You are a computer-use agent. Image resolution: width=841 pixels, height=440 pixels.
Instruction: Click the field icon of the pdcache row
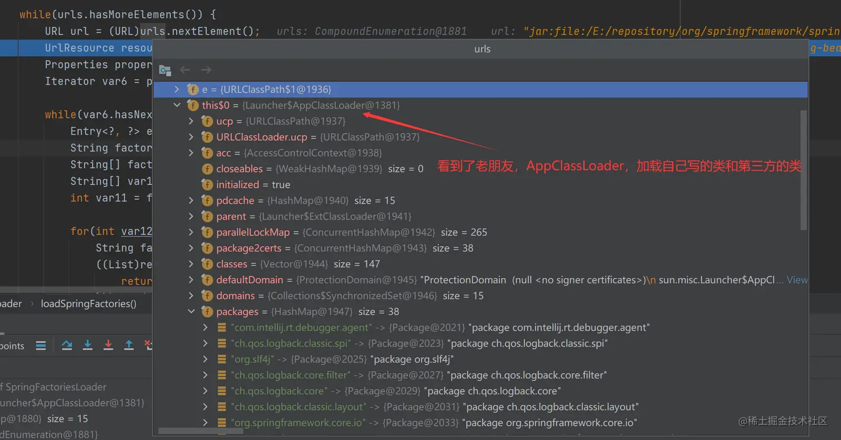[x=207, y=200]
